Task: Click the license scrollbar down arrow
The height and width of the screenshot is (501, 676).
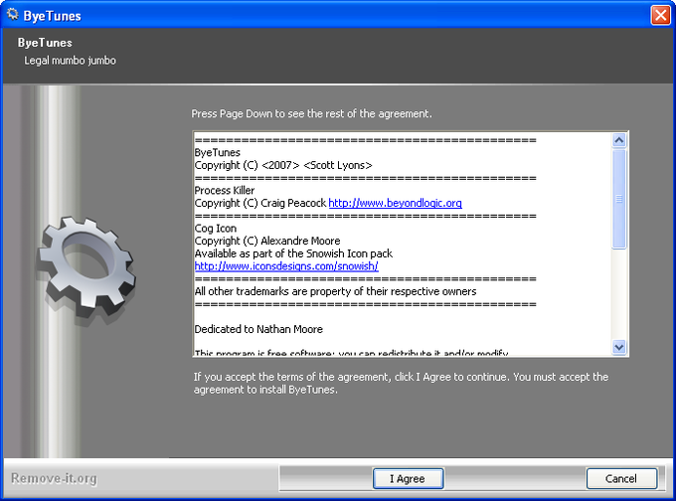Action: (619, 347)
